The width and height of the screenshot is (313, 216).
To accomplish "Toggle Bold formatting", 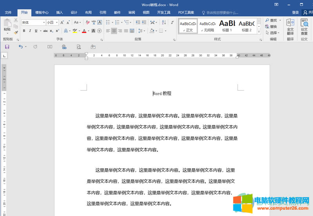I will coord(24,31).
